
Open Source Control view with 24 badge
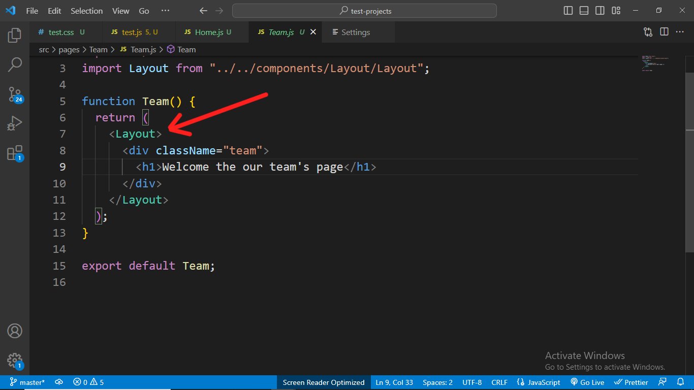(x=15, y=94)
